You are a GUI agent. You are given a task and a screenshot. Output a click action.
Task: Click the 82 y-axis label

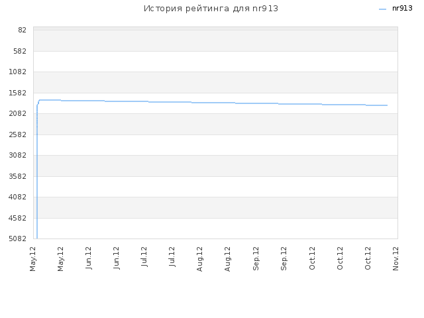pos(22,30)
